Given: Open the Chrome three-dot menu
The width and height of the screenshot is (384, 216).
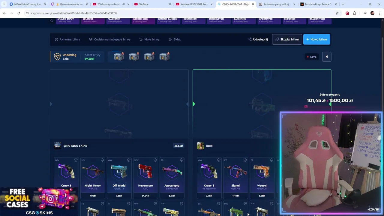Looking at the screenshot, I should pyautogui.click(x=379, y=13).
